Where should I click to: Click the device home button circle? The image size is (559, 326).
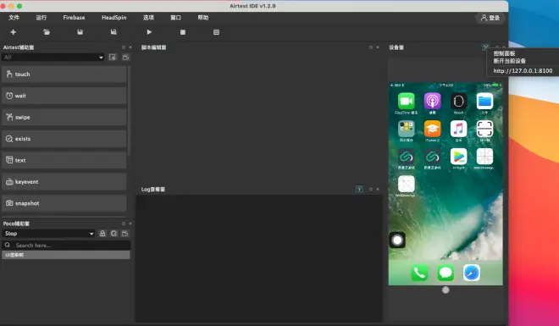coord(446,290)
